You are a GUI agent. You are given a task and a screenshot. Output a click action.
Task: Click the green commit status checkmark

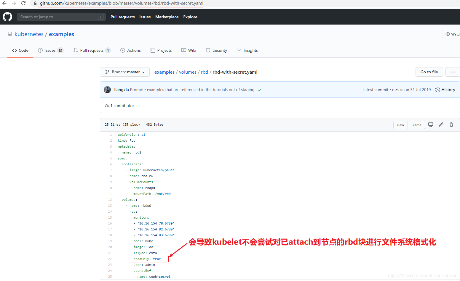tap(259, 90)
